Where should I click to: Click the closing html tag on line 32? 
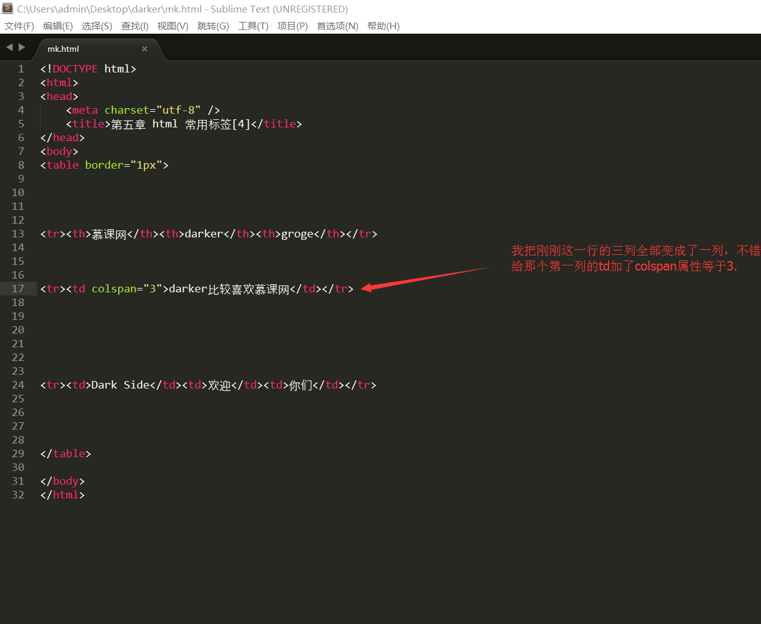[62, 495]
